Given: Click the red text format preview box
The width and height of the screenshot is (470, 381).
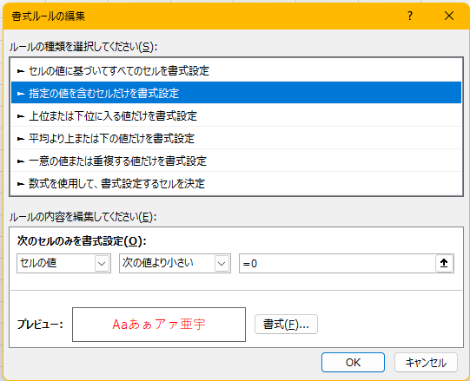Looking at the screenshot, I should pos(159,325).
